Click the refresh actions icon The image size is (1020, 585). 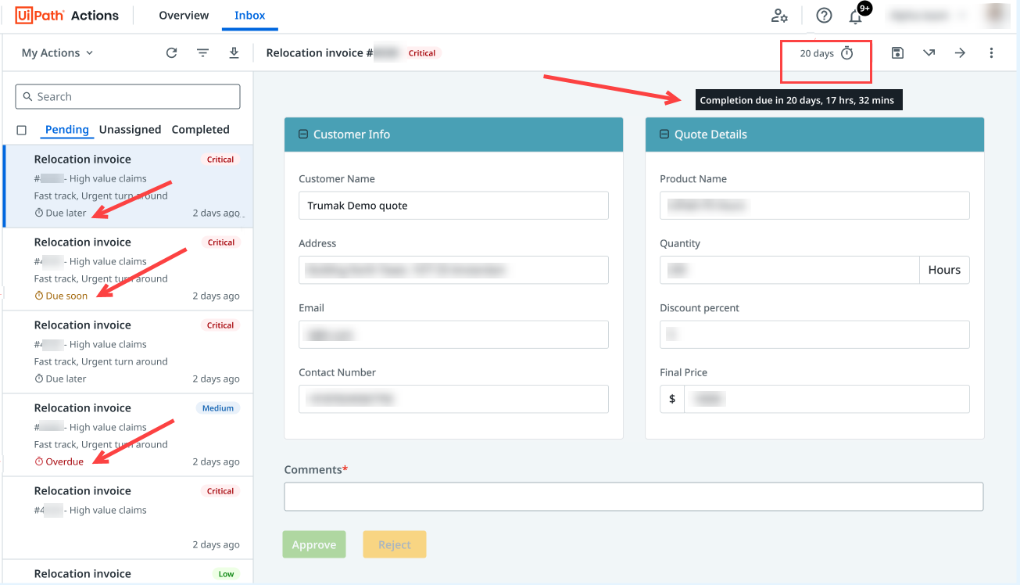tap(172, 53)
